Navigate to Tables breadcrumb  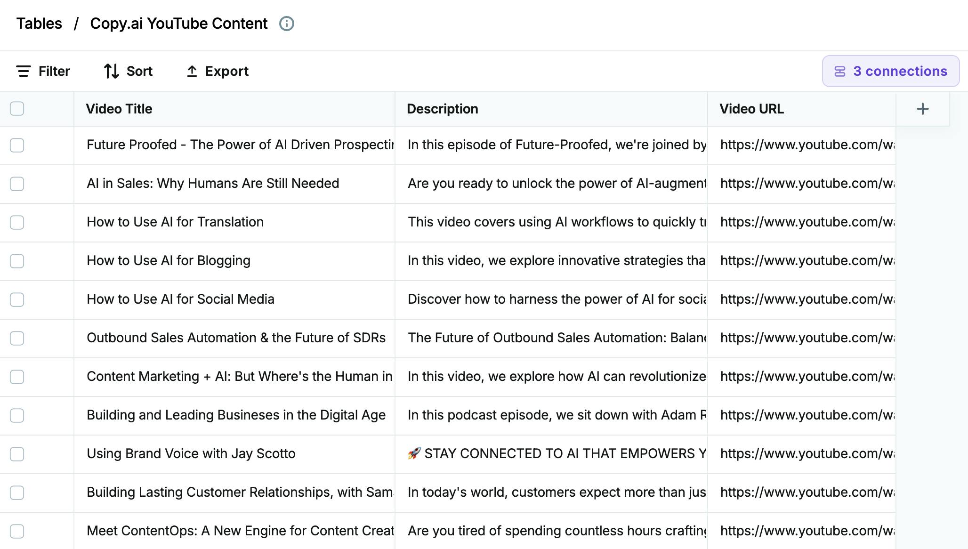click(39, 24)
